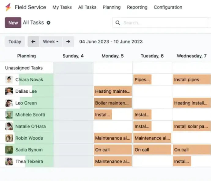Focus the Search input field

pyautogui.click(x=165, y=23)
